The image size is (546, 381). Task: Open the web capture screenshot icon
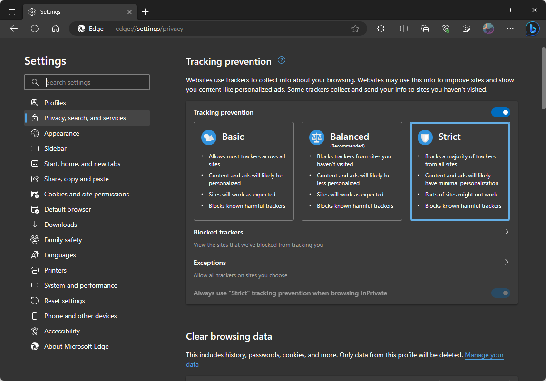467,29
